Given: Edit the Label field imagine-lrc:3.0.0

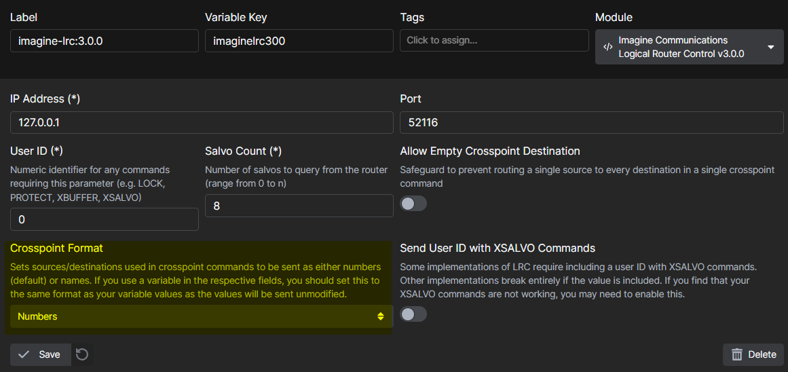Looking at the screenshot, I should [x=104, y=41].
